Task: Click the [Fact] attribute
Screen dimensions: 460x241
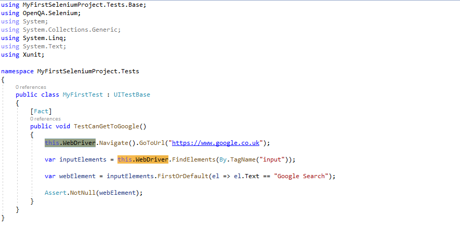Action: click(41, 111)
